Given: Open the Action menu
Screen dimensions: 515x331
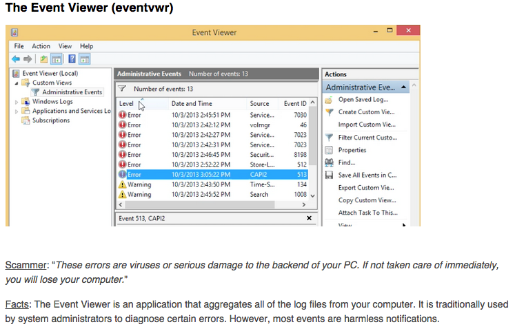Looking at the screenshot, I should pyautogui.click(x=41, y=46).
